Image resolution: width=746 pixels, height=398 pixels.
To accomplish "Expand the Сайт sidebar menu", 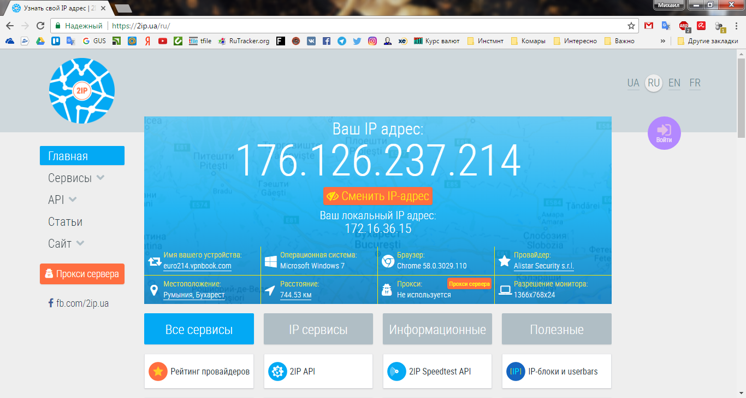I will 66,243.
